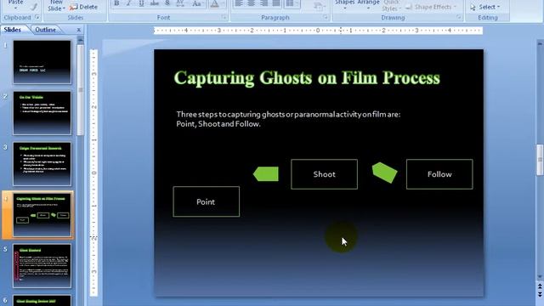The height and width of the screenshot is (306, 544).
Task: Apply Underline formatting
Action: [142, 3]
